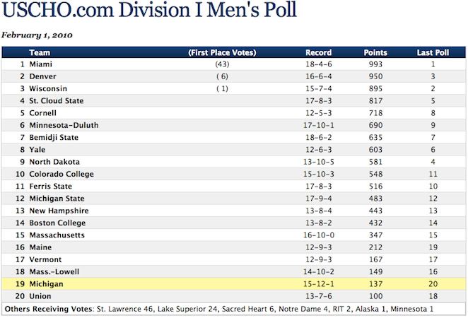Open the Miami team link

40,64
